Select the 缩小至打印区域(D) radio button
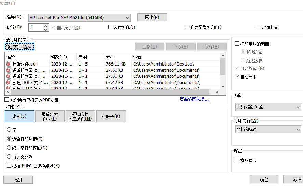303x188 pixels. (9, 148)
